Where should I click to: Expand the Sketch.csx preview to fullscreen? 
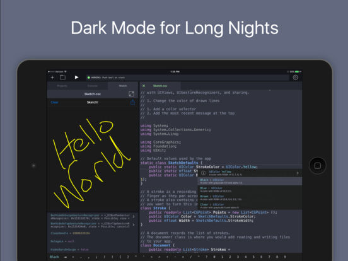pos(131,94)
